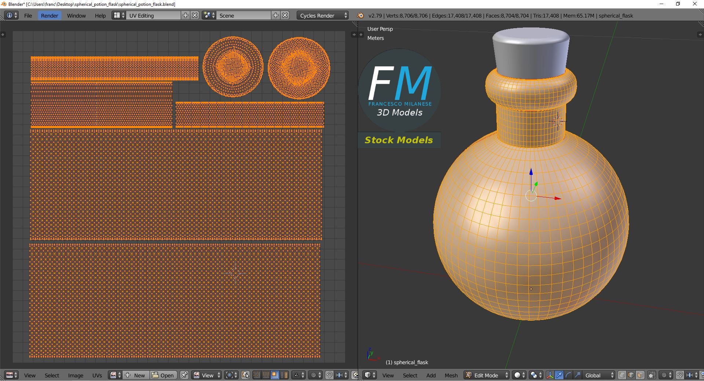Viewport: 704px width, 381px height.
Task: Open Cycles Render engine dropdown
Action: (x=322, y=15)
